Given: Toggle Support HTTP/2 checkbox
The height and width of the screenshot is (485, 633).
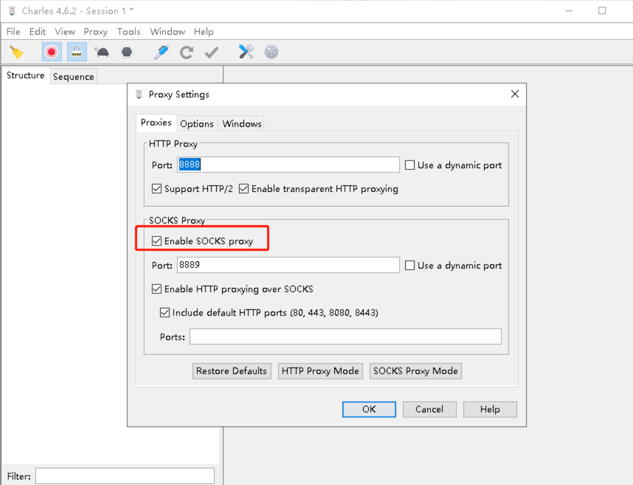Looking at the screenshot, I should click(x=156, y=188).
